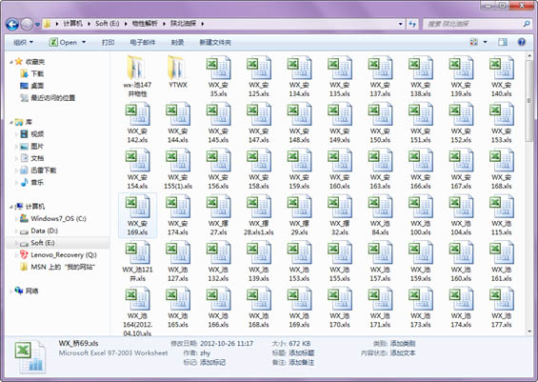This screenshot has width=538, height=382.
Task: Click 添加备注 in the details pane
Action: 302,362
